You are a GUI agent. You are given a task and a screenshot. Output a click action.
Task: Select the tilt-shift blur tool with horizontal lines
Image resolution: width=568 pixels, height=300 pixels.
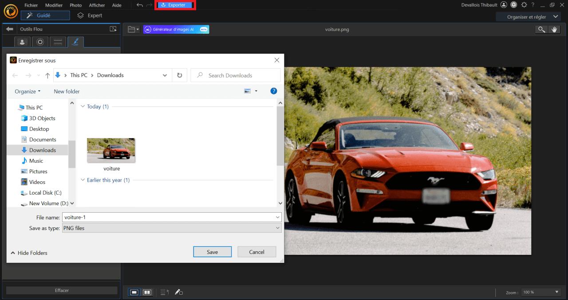pyautogui.click(x=58, y=42)
